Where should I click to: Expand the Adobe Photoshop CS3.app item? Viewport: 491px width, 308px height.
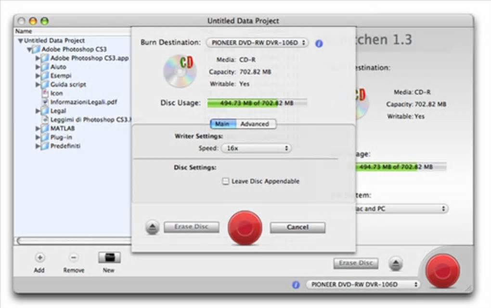click(x=38, y=58)
